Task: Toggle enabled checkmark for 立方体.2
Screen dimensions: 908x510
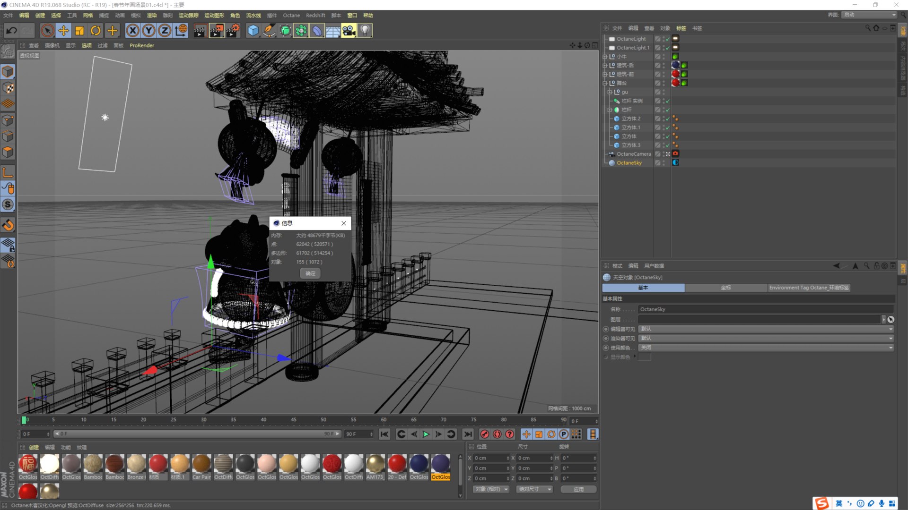Action: point(667,119)
